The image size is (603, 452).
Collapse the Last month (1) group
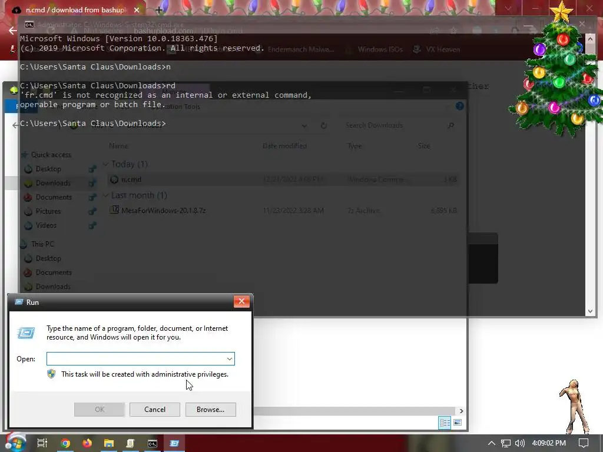click(x=105, y=195)
